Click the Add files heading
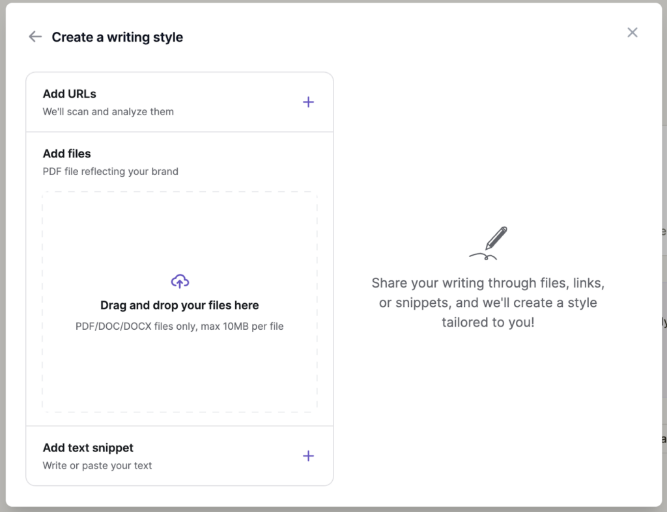The height and width of the screenshot is (512, 667). [x=67, y=154]
